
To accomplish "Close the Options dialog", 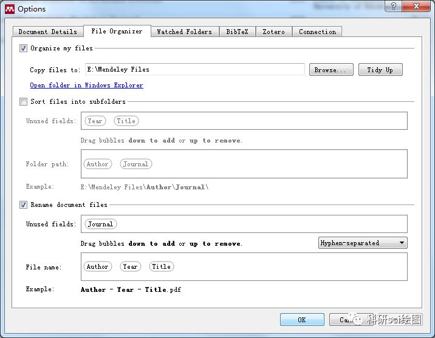I will click(416, 6).
